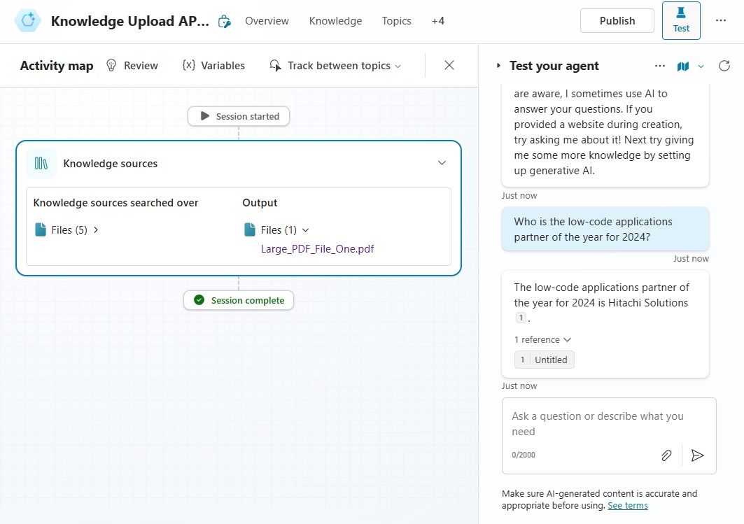
Task: Send the message with the arrow icon
Action: coord(698,455)
